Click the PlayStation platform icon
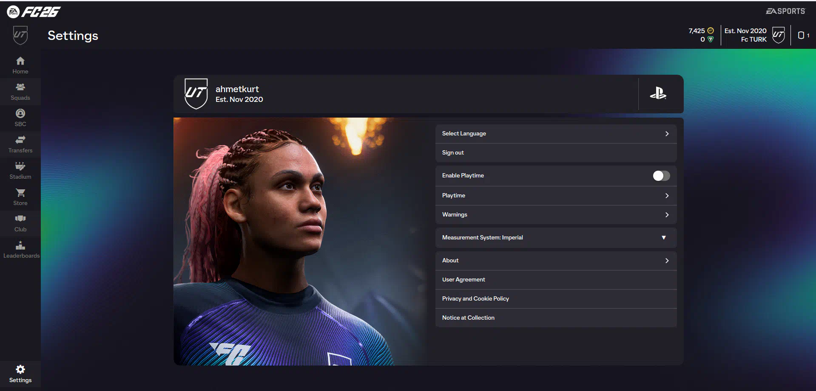816x391 pixels. point(658,93)
